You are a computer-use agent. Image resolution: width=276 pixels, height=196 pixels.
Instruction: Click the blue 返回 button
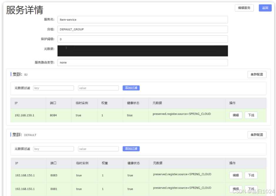265,8
